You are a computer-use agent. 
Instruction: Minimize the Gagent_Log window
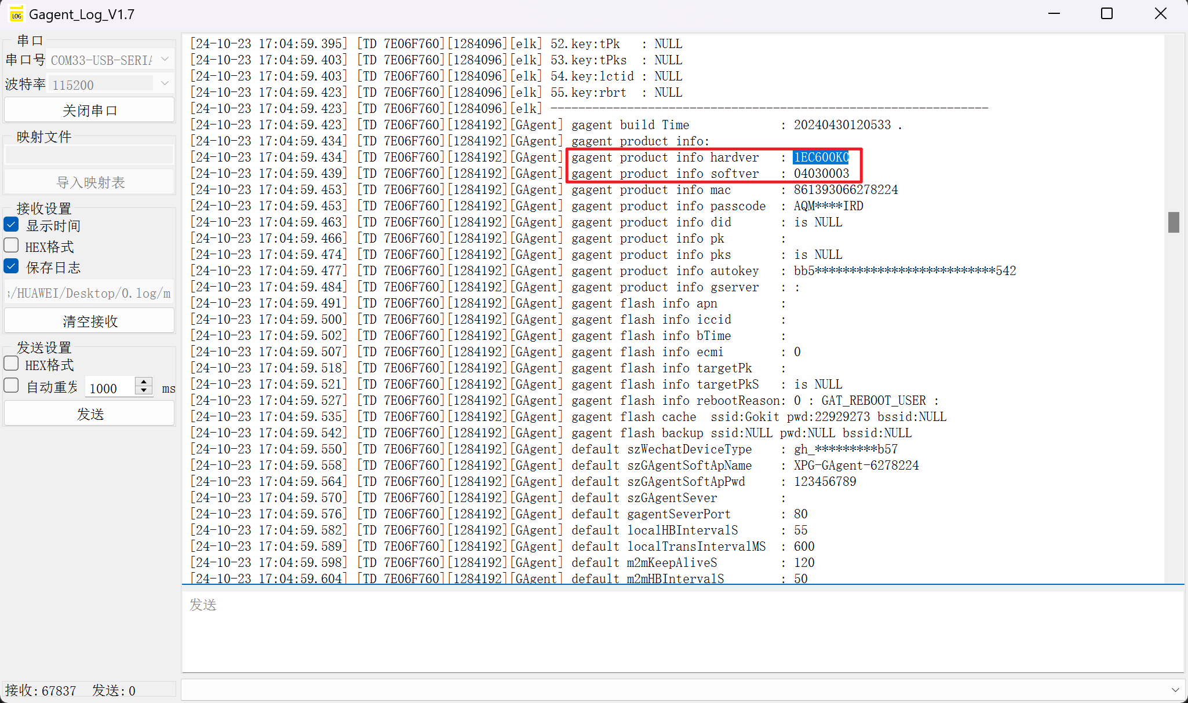coord(1054,14)
